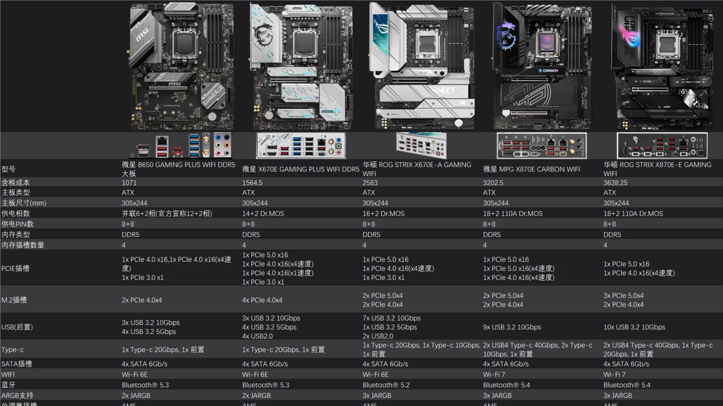Click the 305x244 size cell for ROG STRIX X670E-A
The image size is (723, 406).
(375, 203)
